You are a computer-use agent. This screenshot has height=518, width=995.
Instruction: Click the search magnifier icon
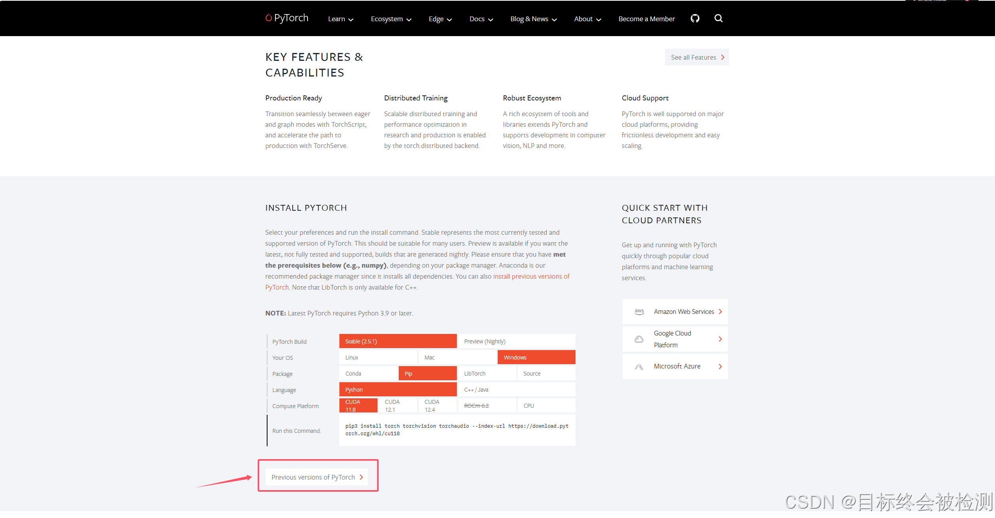pyautogui.click(x=718, y=18)
